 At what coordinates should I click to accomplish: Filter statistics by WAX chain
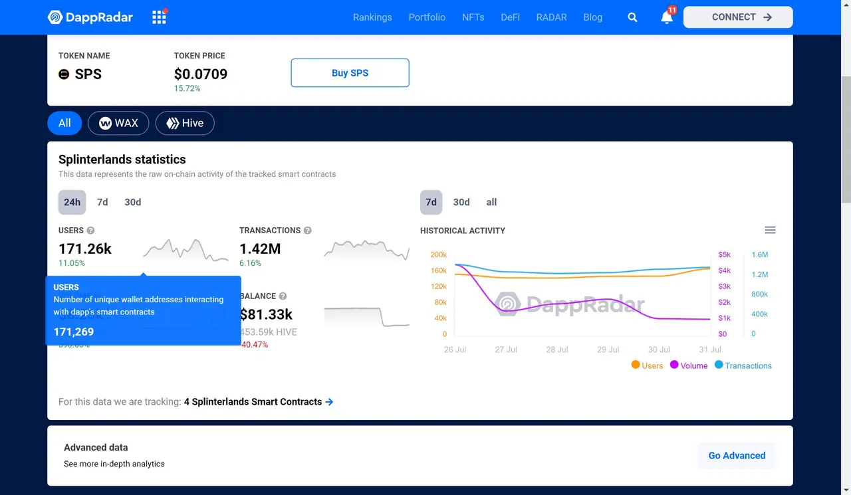point(118,123)
